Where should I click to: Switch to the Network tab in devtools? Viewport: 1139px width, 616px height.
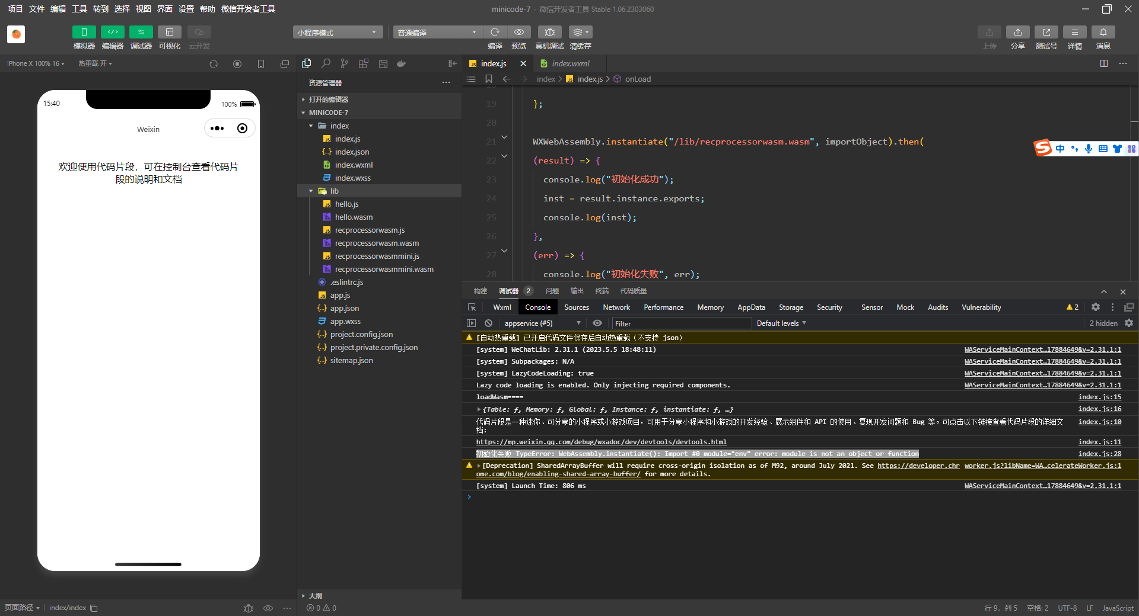(x=616, y=307)
